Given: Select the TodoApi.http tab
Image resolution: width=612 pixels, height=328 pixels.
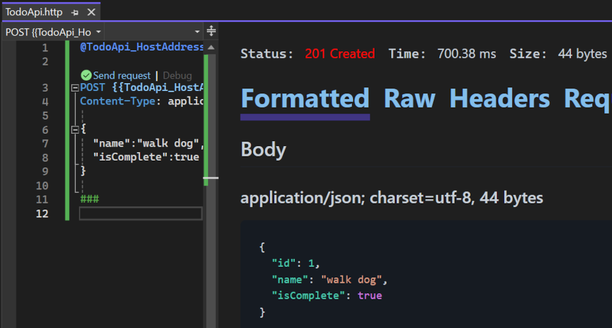Looking at the screenshot, I should pos(34,12).
